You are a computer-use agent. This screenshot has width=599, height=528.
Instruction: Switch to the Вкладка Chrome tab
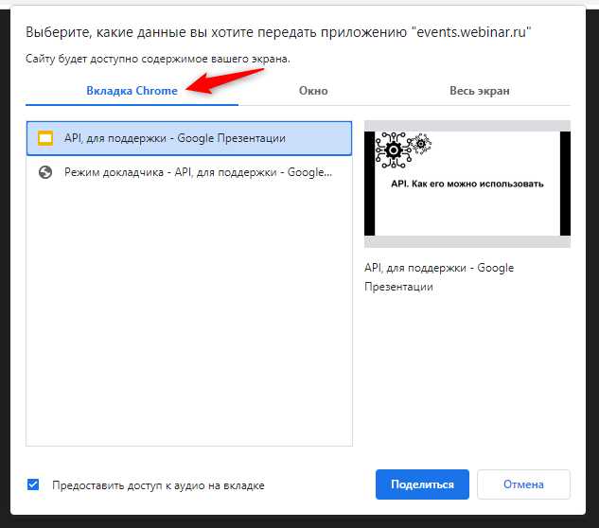click(x=132, y=91)
